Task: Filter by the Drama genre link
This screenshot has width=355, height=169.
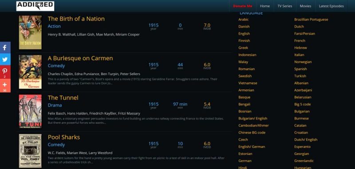Action: tap(55, 105)
